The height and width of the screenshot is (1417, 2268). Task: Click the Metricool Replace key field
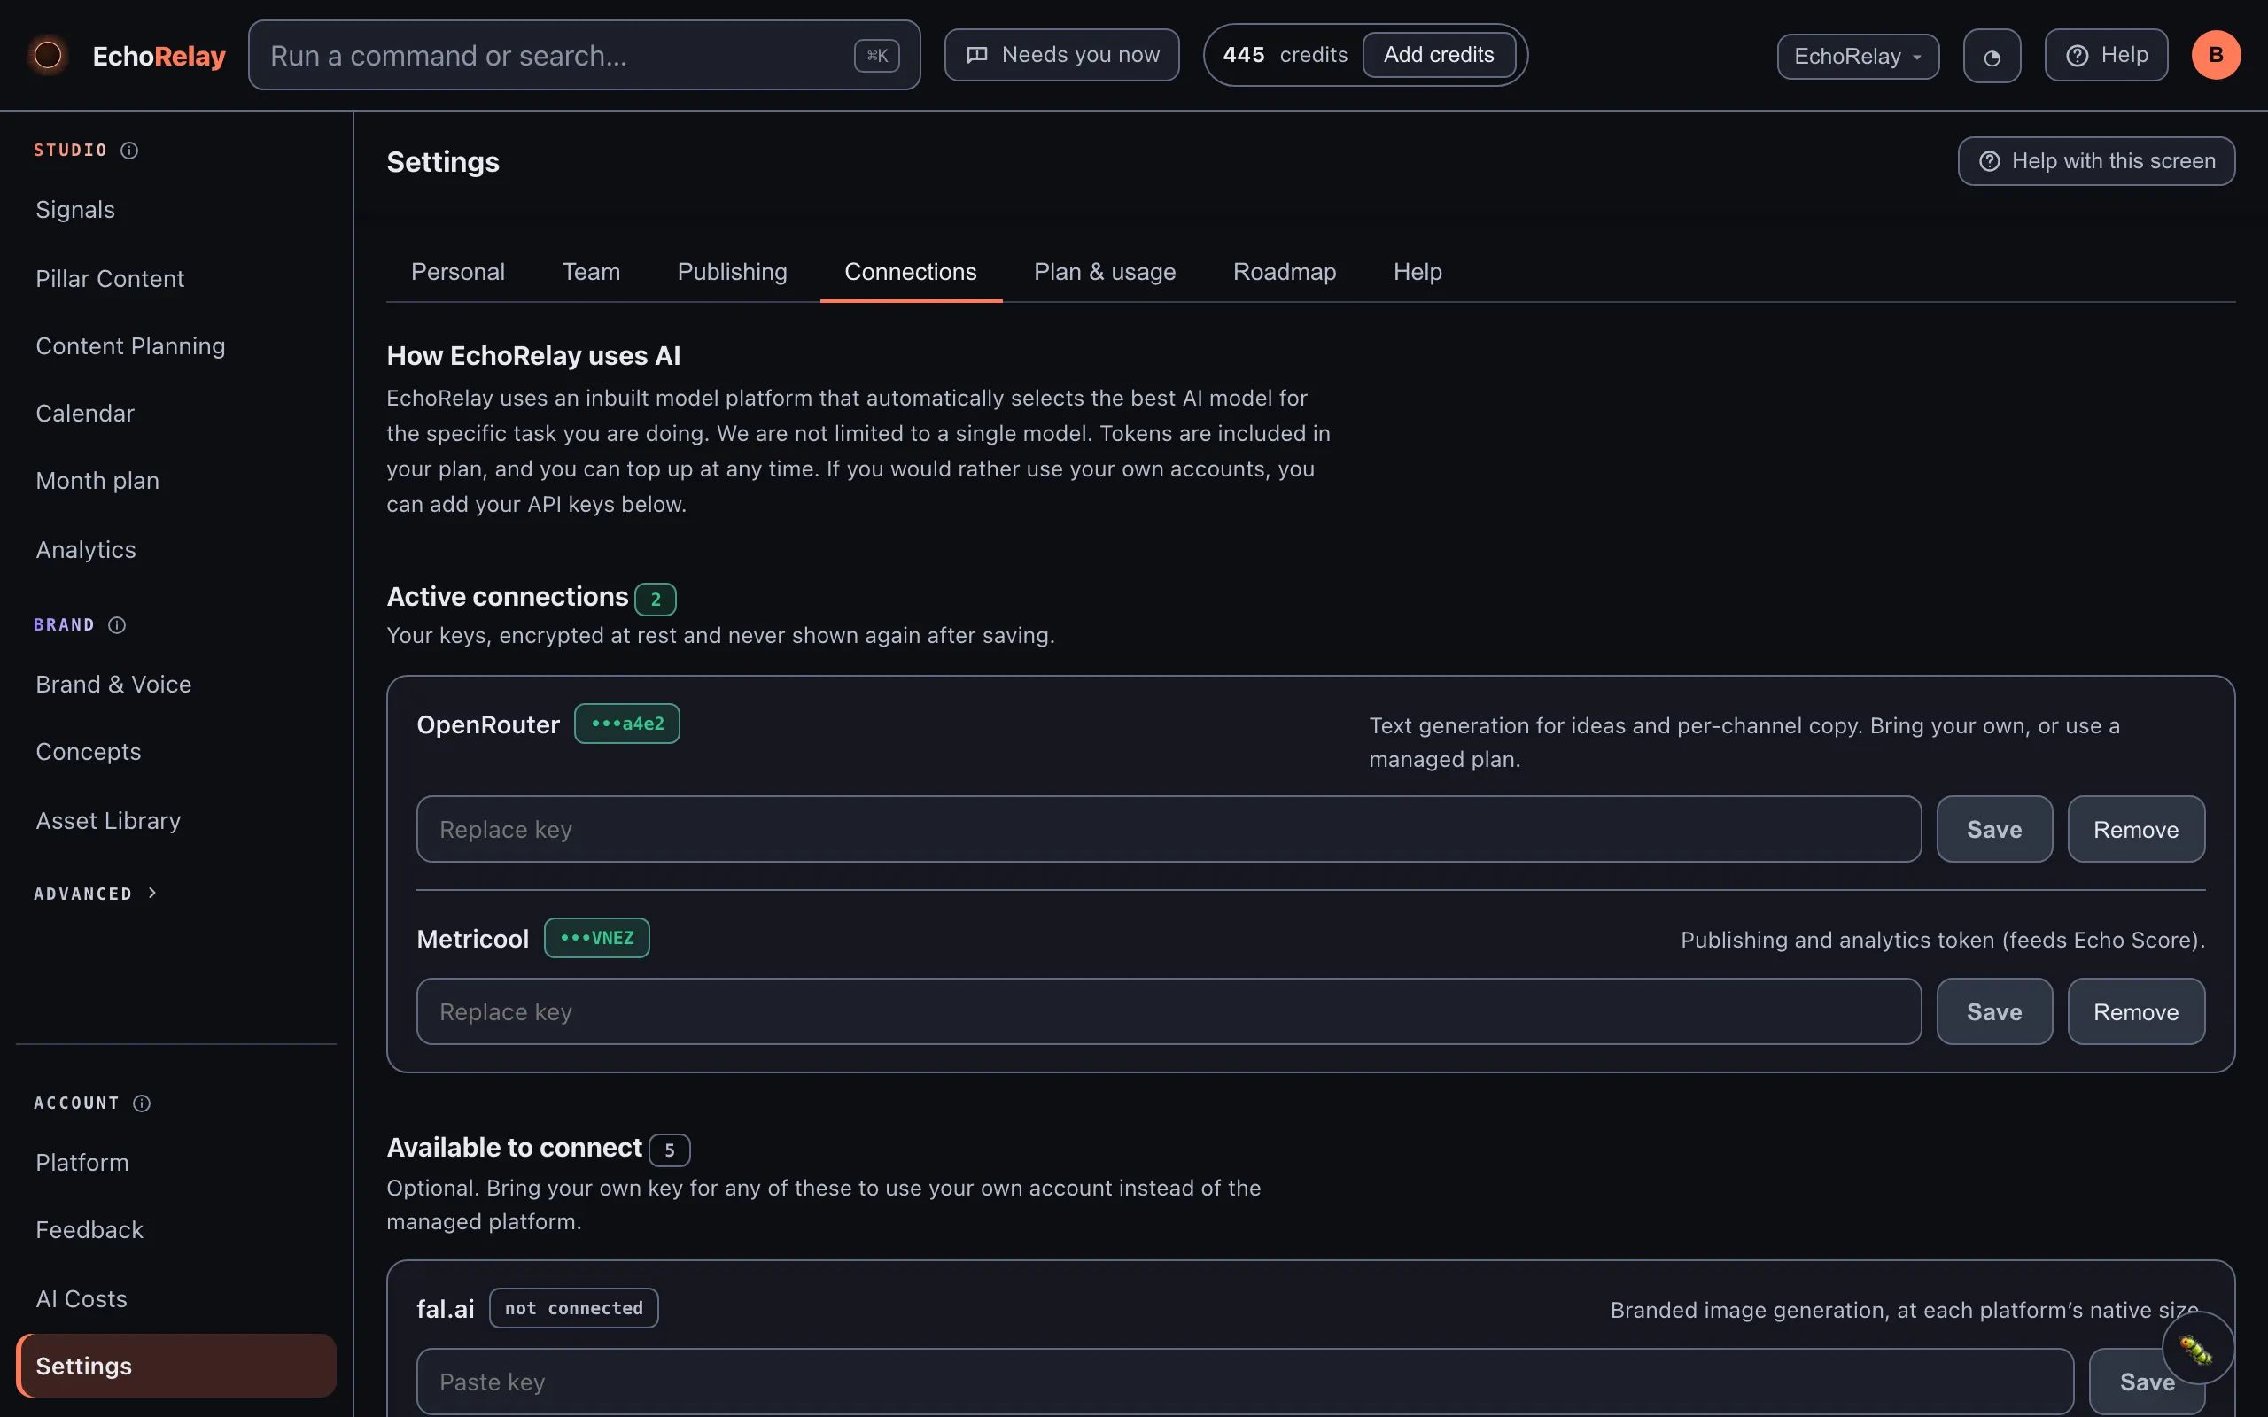click(x=1169, y=1012)
